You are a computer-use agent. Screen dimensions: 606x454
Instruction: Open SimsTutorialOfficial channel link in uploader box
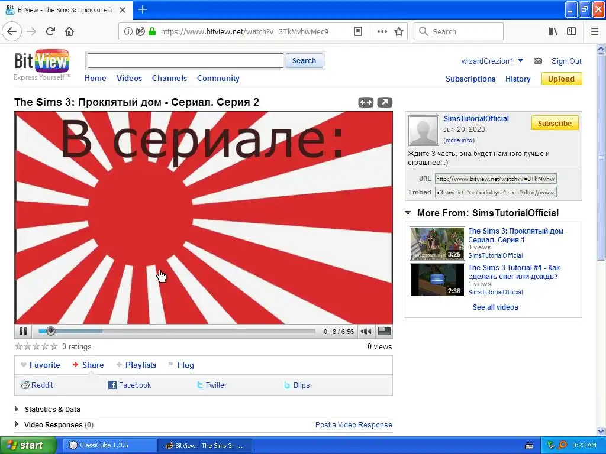coord(476,118)
